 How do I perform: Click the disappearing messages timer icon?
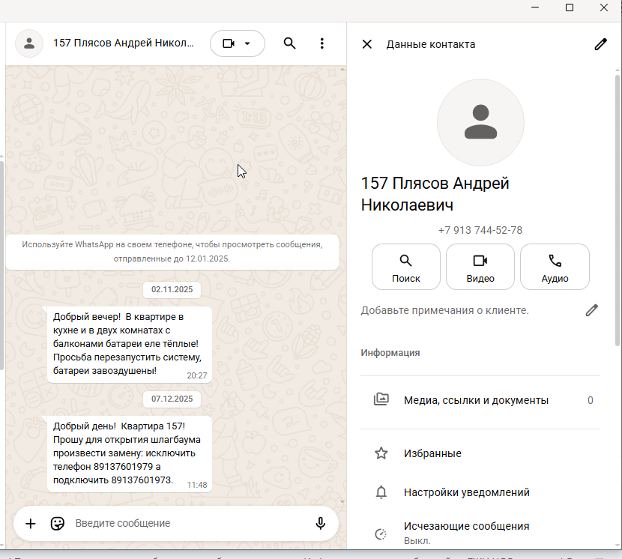click(381, 534)
